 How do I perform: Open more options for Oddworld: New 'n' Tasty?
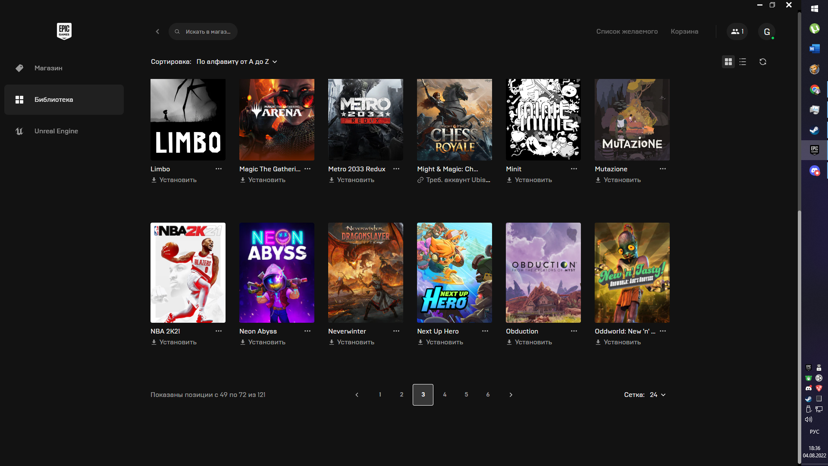(x=663, y=331)
